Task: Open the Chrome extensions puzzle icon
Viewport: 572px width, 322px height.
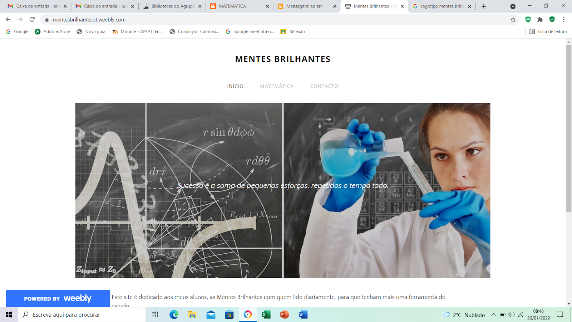Action: pos(540,20)
